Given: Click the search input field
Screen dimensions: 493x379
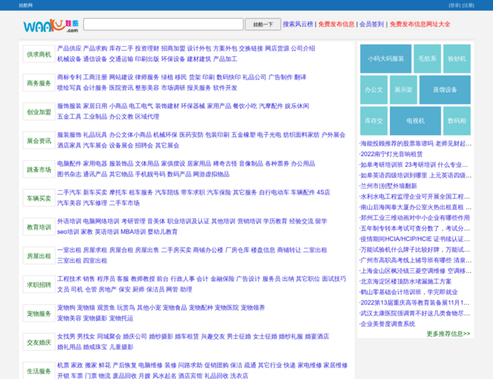Looking at the screenshot, I should (x=163, y=24).
